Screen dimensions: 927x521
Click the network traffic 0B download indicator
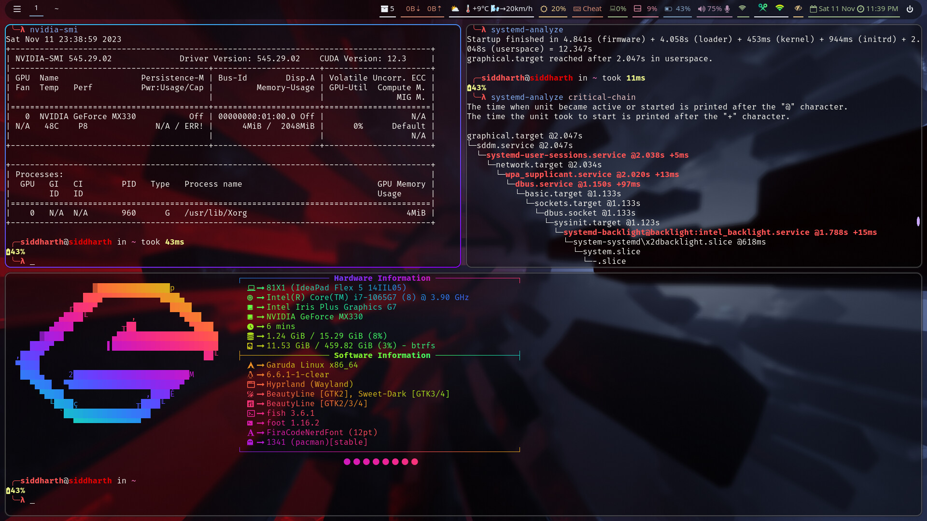[413, 9]
